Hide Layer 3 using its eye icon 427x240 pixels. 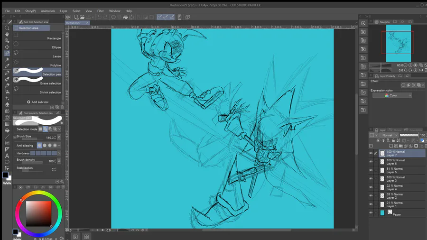371,179
